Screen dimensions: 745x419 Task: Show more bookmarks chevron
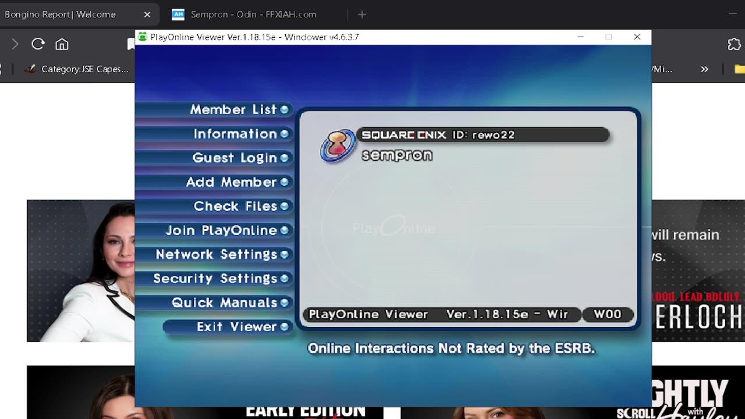[x=704, y=69]
